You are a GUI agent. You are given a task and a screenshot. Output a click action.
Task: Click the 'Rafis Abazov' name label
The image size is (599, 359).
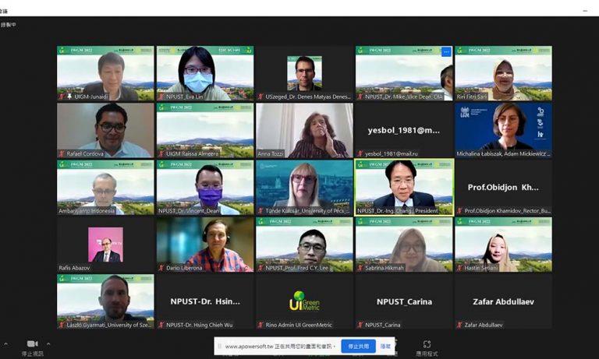coord(74,268)
